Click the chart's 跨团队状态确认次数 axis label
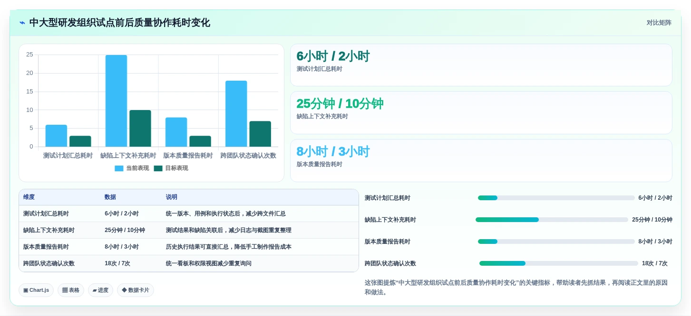 click(x=248, y=156)
